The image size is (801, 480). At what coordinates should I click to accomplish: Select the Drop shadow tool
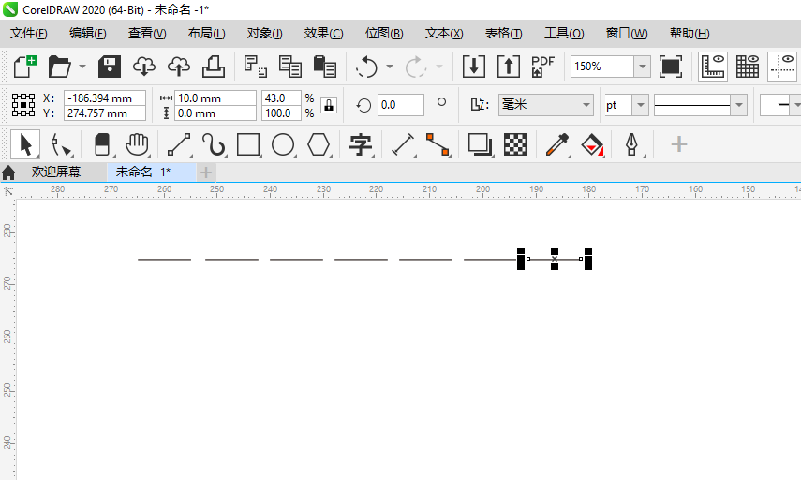[x=481, y=144]
